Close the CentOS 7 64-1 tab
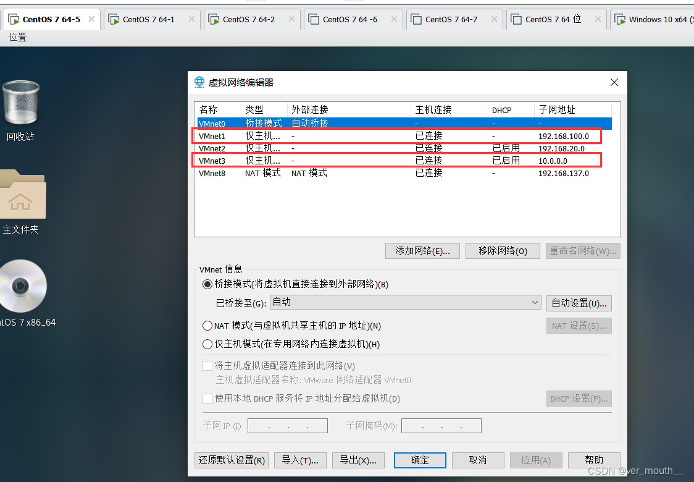This screenshot has height=482, width=694. coord(191,19)
